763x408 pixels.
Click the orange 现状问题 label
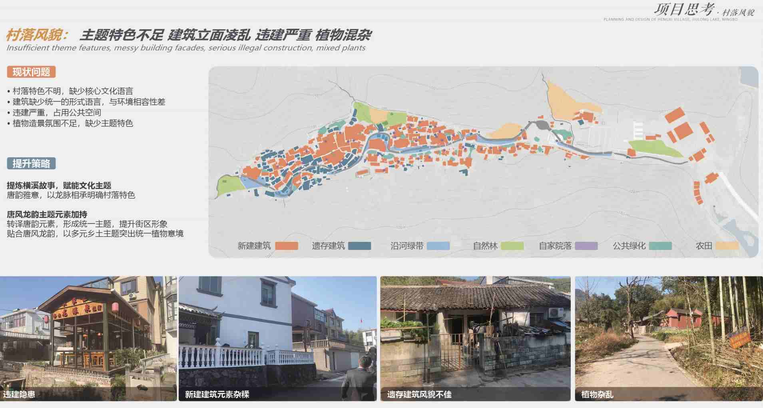[x=31, y=72]
